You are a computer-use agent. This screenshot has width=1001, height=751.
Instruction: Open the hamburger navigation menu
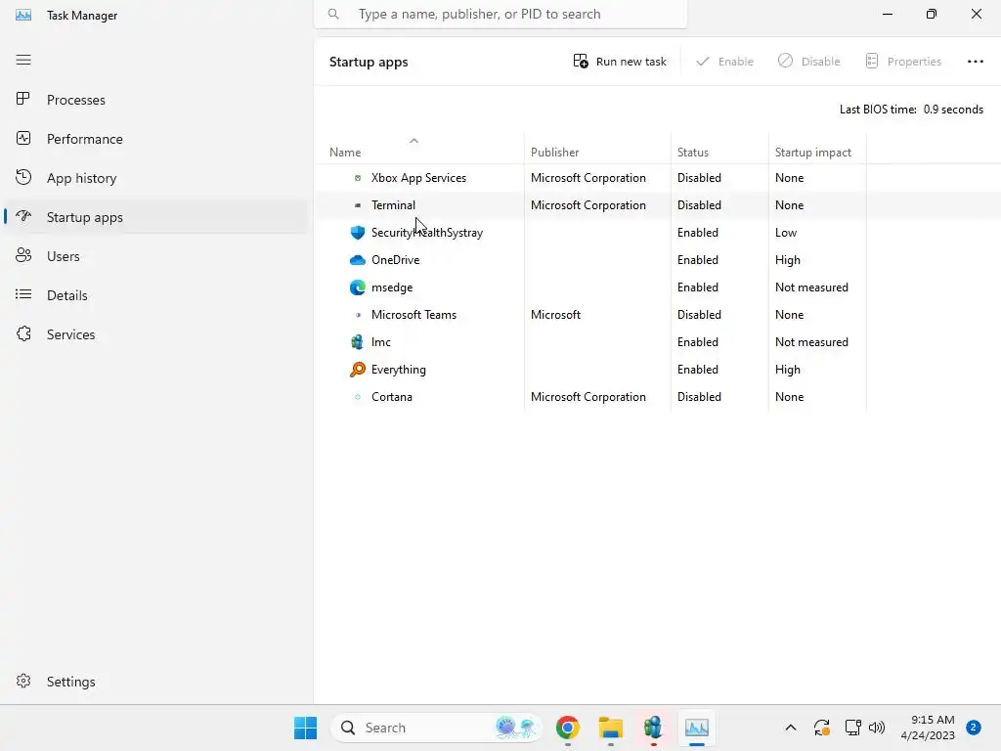point(23,60)
